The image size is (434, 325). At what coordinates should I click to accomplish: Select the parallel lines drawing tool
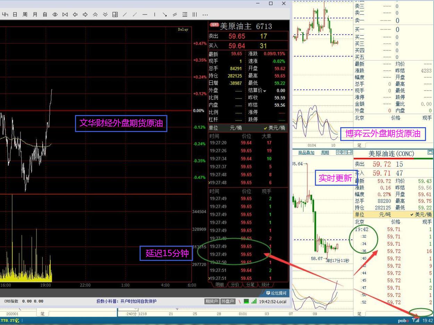pos(175,15)
